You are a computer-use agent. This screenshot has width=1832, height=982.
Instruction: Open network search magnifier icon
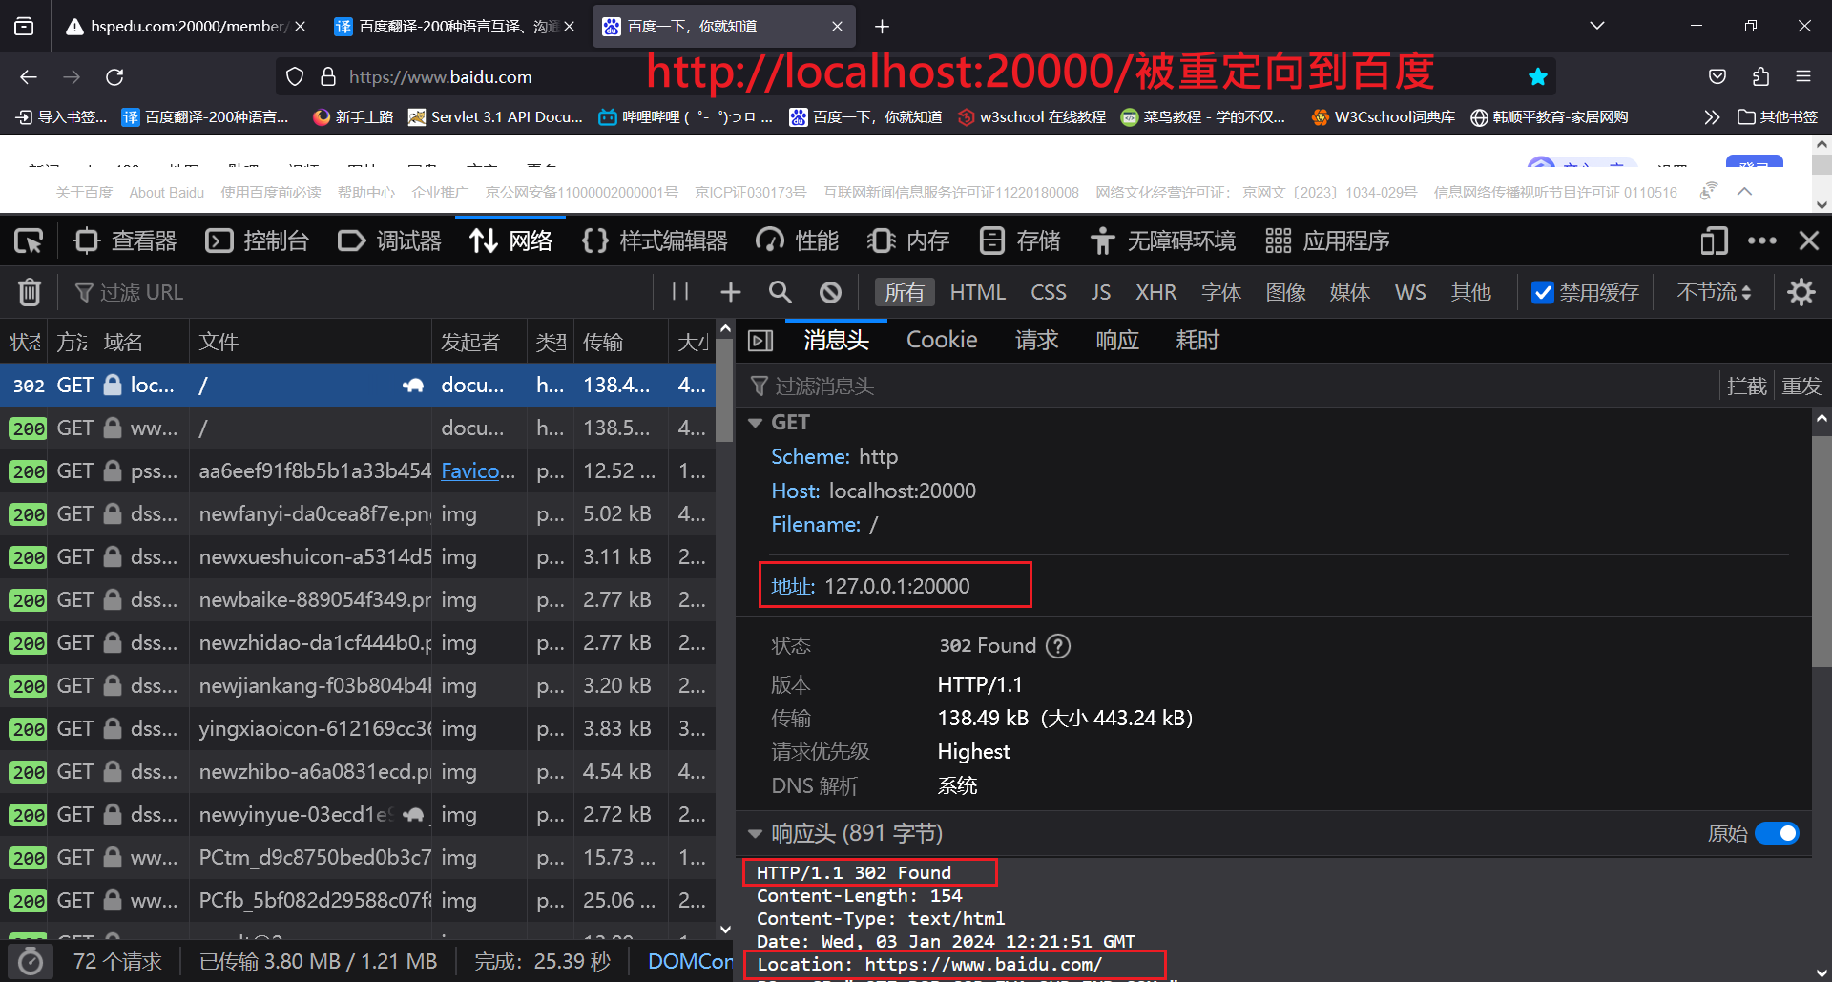pos(781,292)
